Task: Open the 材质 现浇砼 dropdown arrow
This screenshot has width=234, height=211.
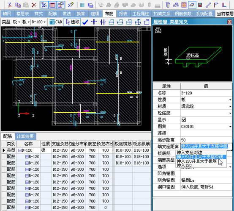Action: [x=230, y=106]
